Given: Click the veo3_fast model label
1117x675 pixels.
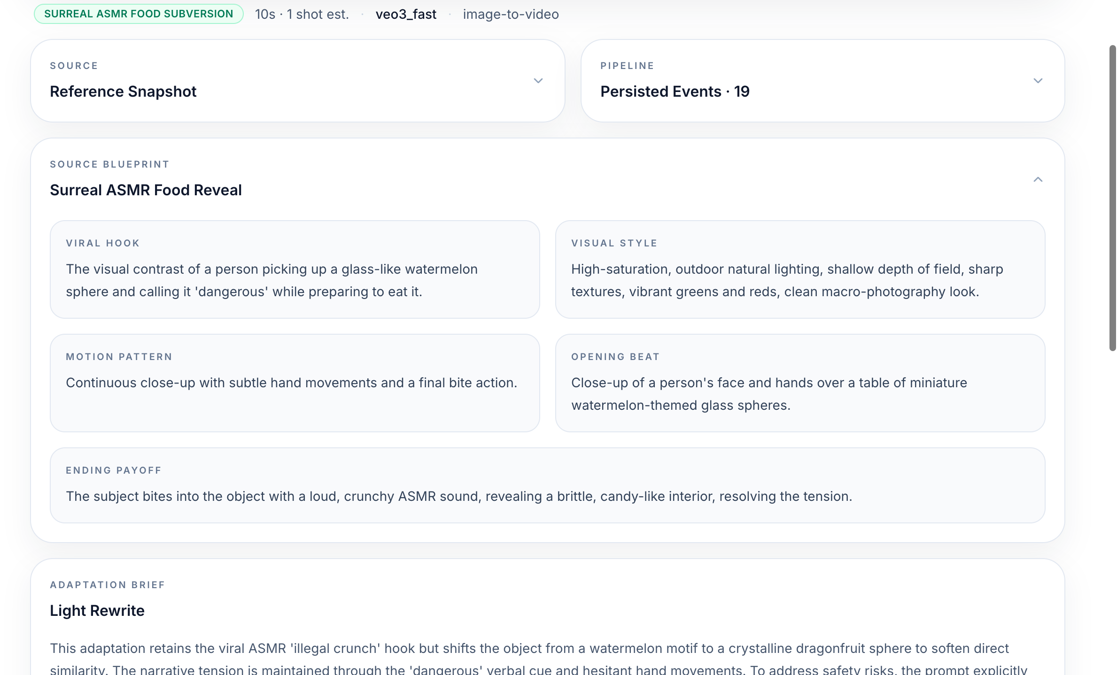Looking at the screenshot, I should pyautogui.click(x=406, y=14).
